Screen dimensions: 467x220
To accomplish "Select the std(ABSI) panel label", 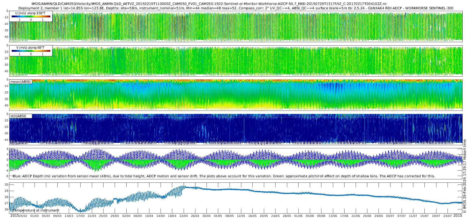I will coord(20,116).
